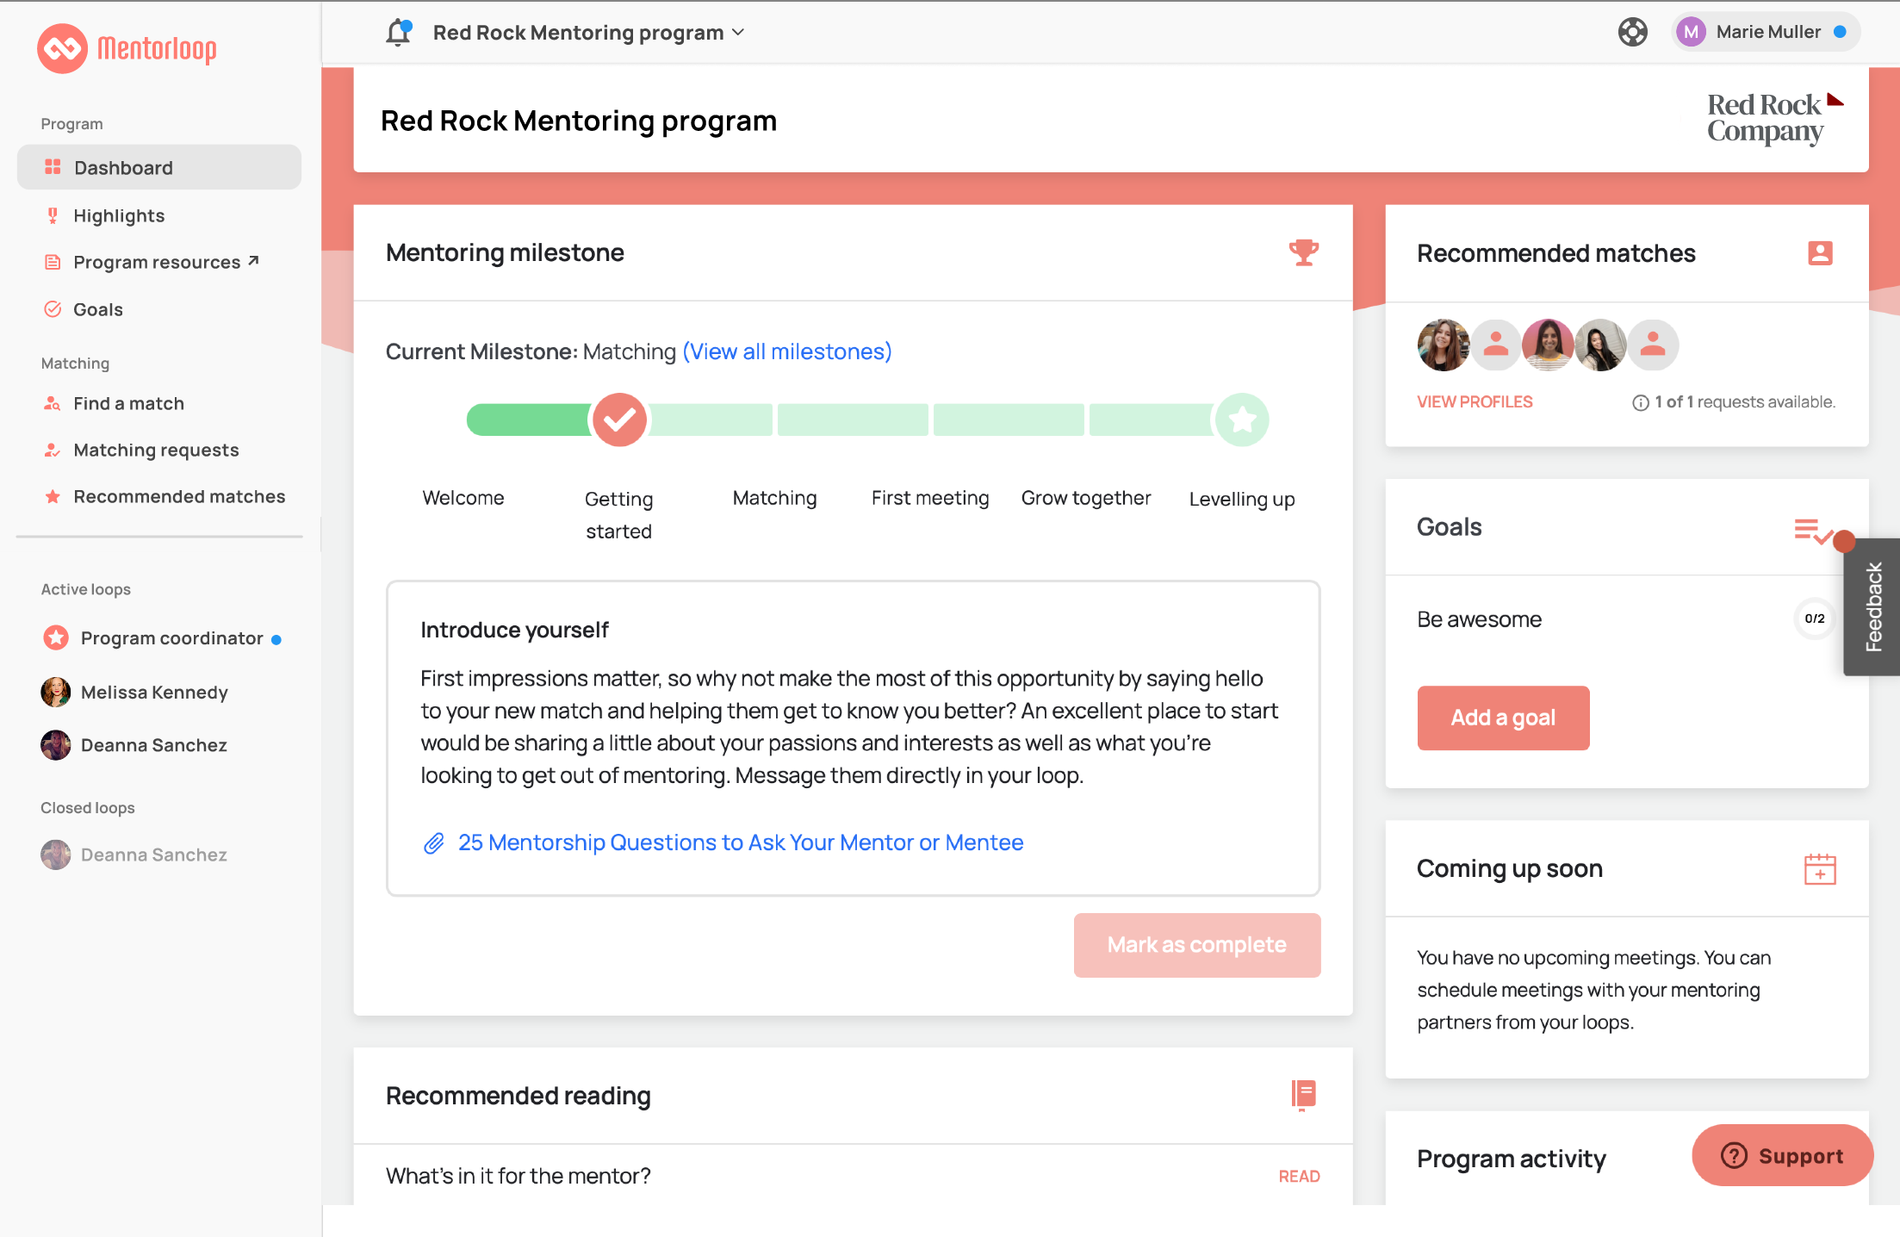Click the star icon beside Recommended matches
The image size is (1900, 1237).
53,496
